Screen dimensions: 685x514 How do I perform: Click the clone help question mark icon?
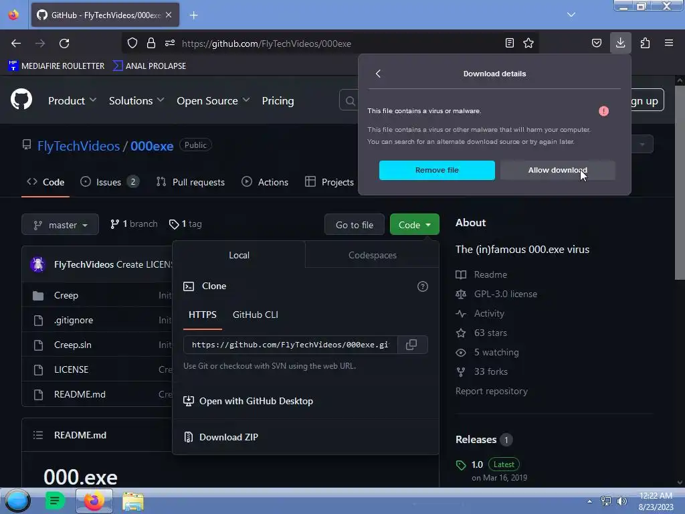(423, 286)
